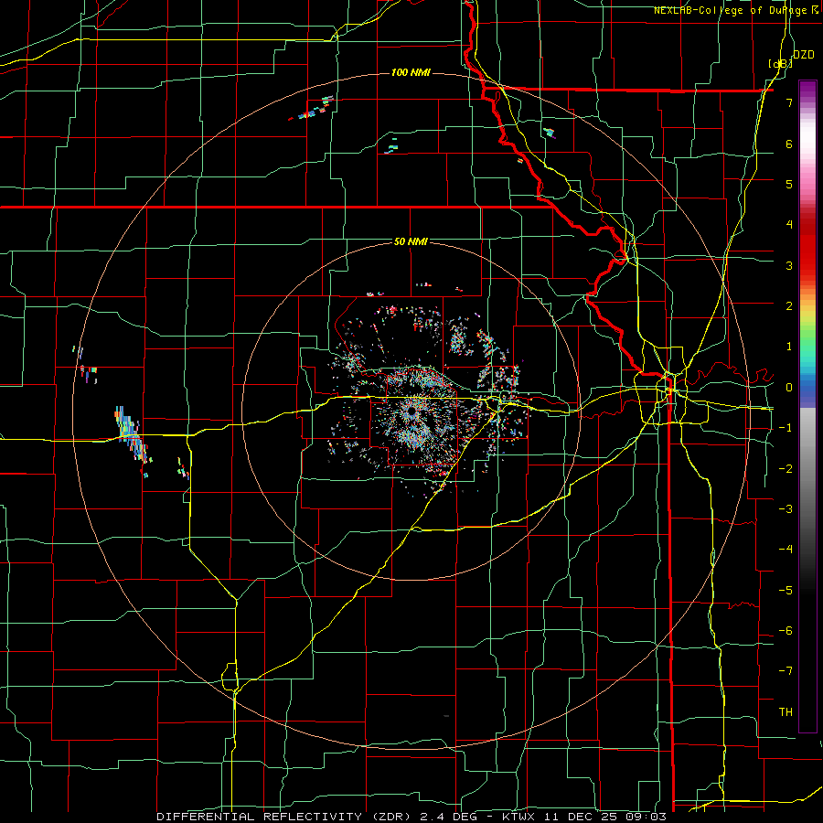Viewport: 823px width, 823px height.
Task: Click the 5 value on the color scale
Action: click(x=789, y=184)
